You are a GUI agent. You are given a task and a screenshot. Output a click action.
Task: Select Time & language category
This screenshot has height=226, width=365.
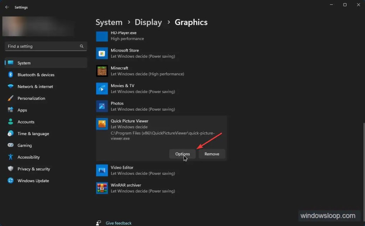tap(46, 133)
